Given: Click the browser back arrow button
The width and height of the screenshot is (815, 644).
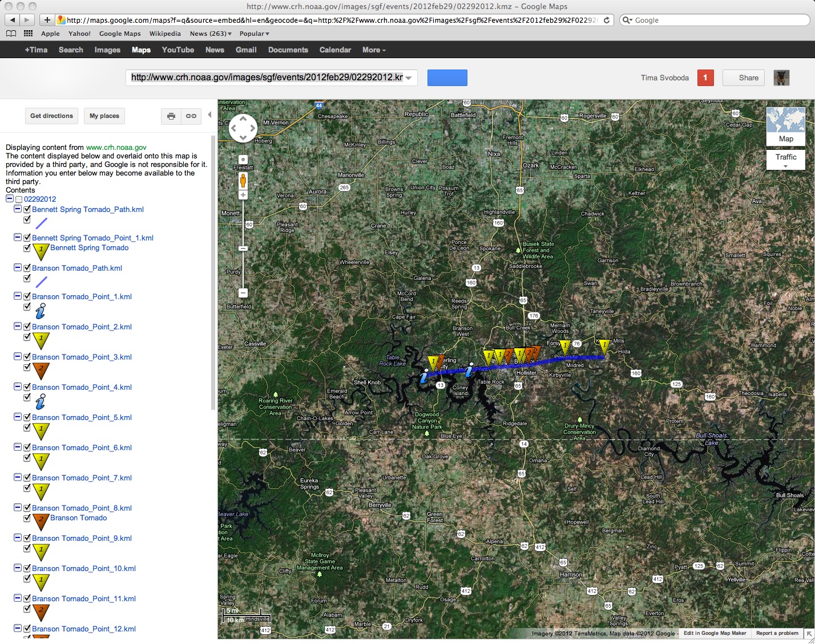Looking at the screenshot, I should point(13,20).
